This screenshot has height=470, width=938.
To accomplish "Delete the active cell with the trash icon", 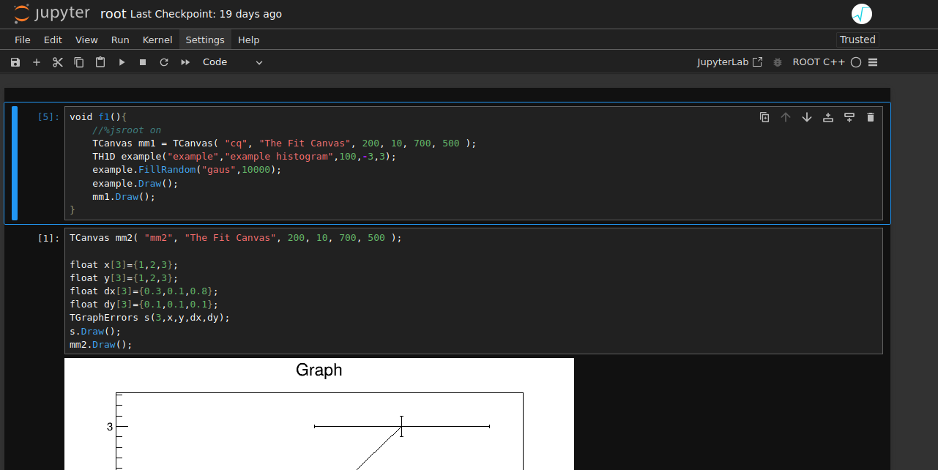I will [871, 117].
